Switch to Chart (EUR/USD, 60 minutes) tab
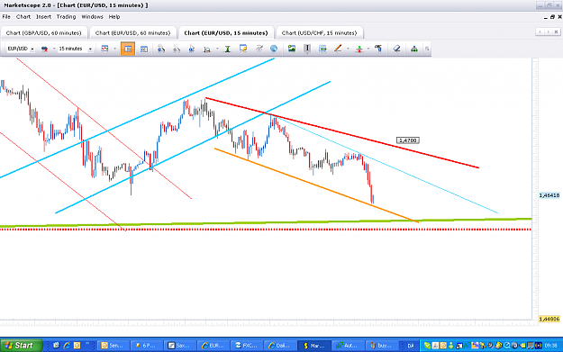The image size is (563, 352). [132, 32]
